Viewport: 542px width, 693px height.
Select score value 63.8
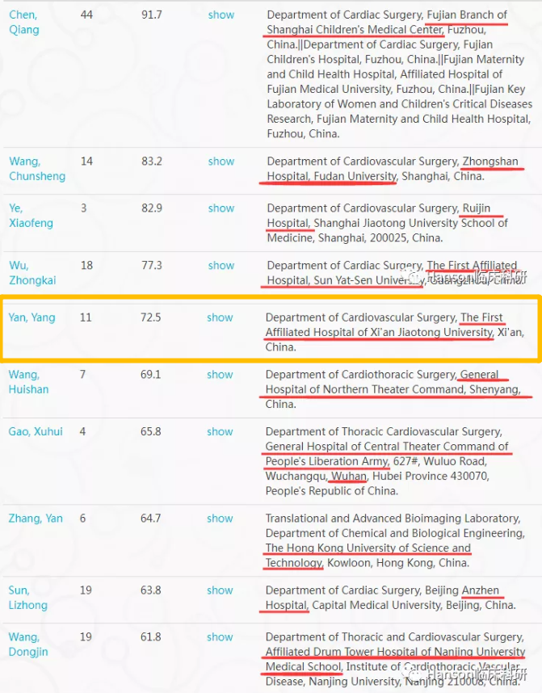tap(151, 590)
